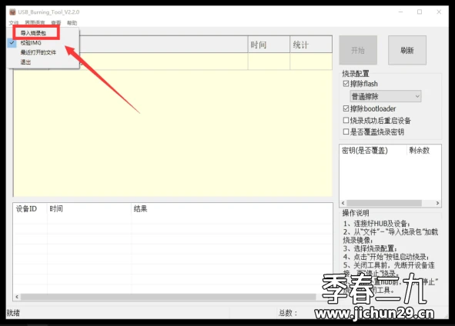This screenshot has width=455, height=326.
Task: Click the 密钥(是否覆盖) column header
Action: pos(373,151)
